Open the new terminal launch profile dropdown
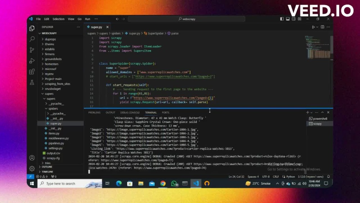This screenshot has height=203, width=360. click(311, 112)
